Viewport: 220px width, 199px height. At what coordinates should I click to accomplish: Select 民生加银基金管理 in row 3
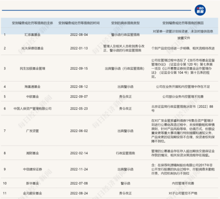tap(32, 68)
